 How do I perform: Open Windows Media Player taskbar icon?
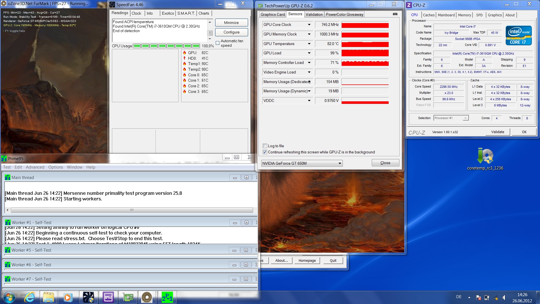click(x=67, y=298)
